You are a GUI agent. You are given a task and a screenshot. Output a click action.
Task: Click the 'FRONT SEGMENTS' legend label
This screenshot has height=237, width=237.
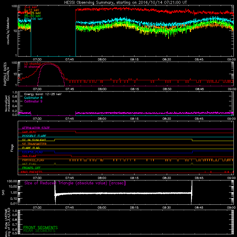click(41, 228)
